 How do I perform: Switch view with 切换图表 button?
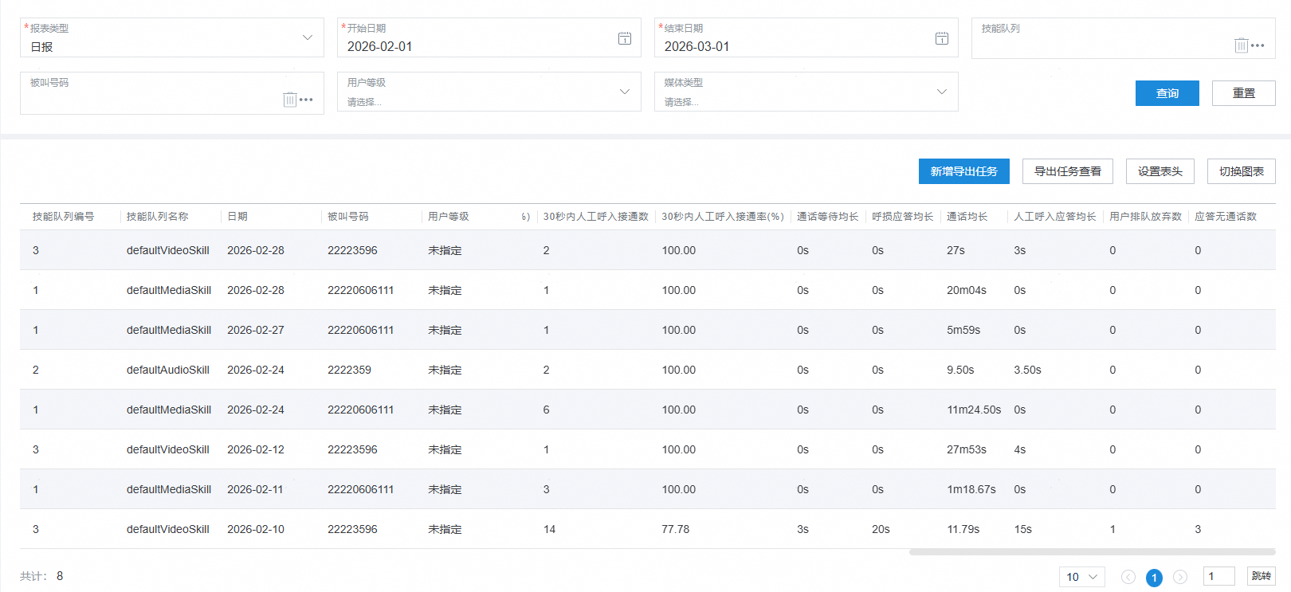[x=1242, y=171]
